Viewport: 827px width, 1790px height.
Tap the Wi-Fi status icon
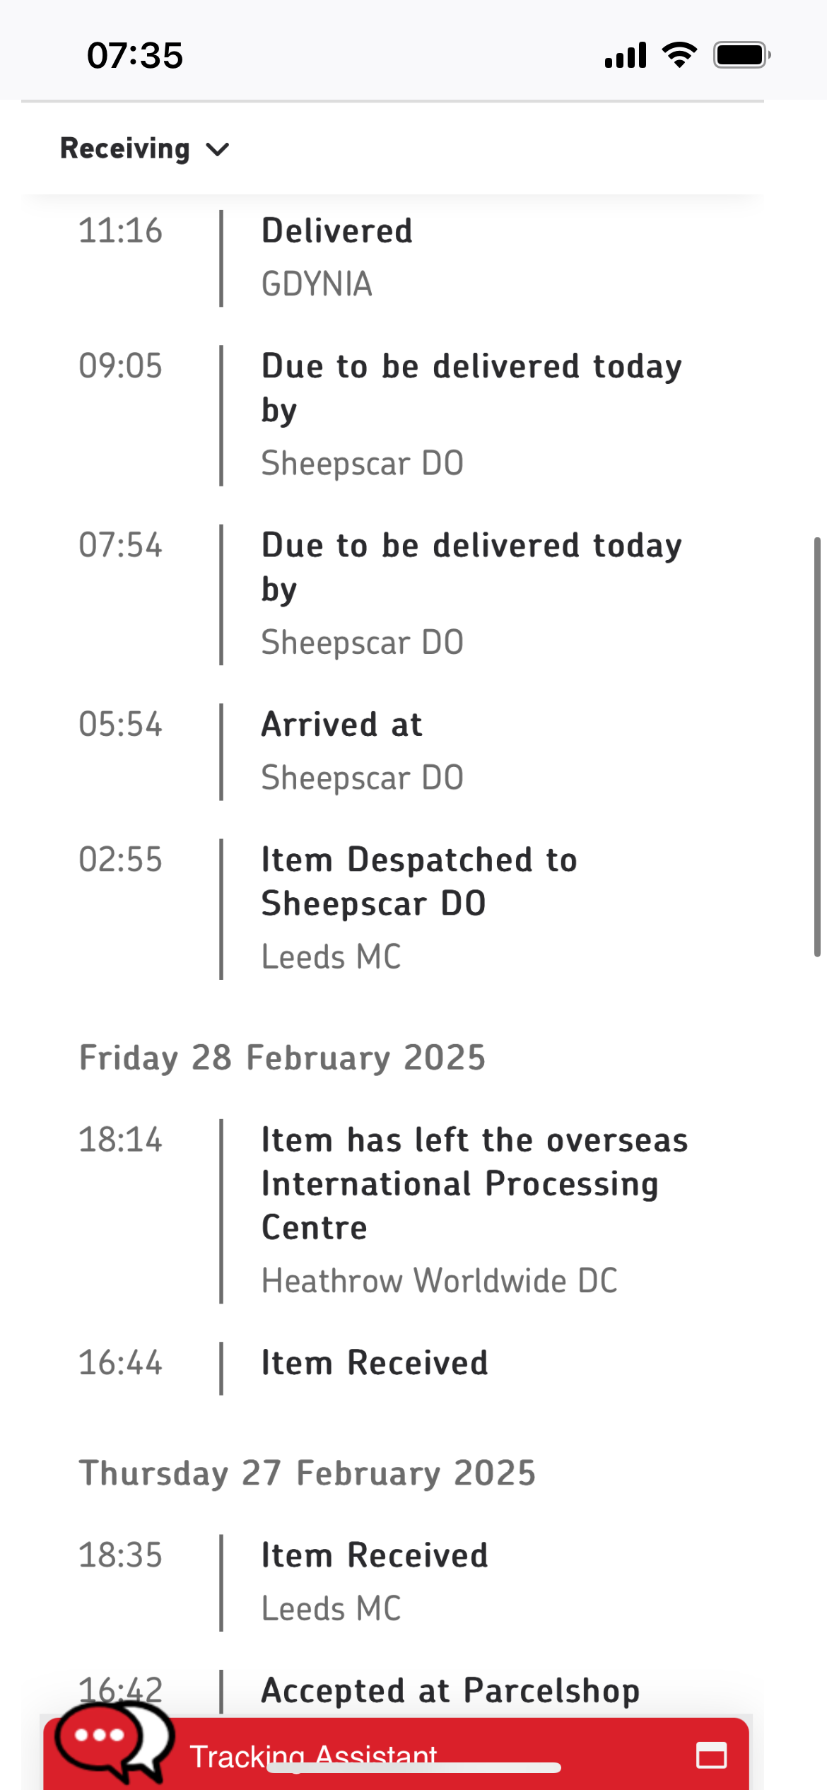679,54
